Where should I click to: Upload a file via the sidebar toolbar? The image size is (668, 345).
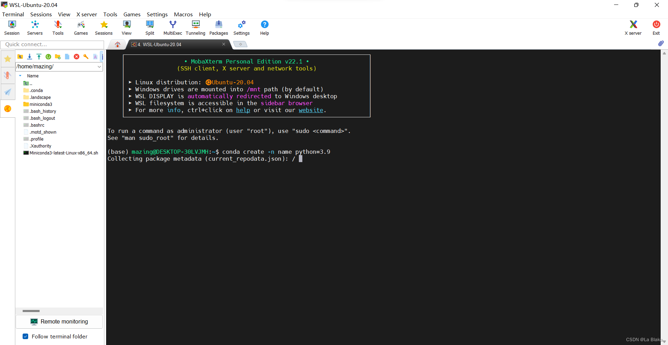pos(39,57)
